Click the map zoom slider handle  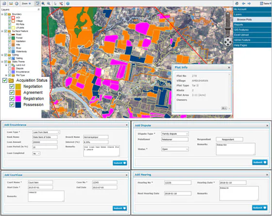pos(228,29)
